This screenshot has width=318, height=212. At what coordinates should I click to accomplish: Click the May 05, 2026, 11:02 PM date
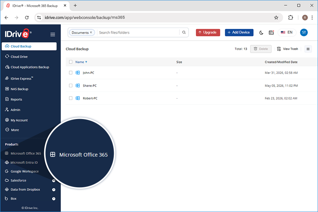(x=281, y=86)
